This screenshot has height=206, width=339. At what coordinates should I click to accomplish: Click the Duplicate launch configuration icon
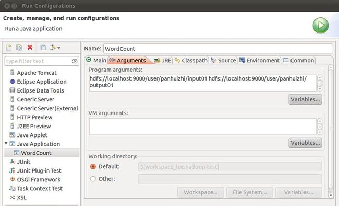pyautogui.click(x=19, y=47)
